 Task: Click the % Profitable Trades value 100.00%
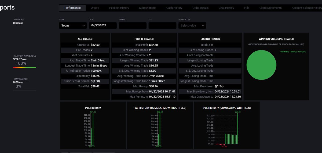[x=96, y=71]
